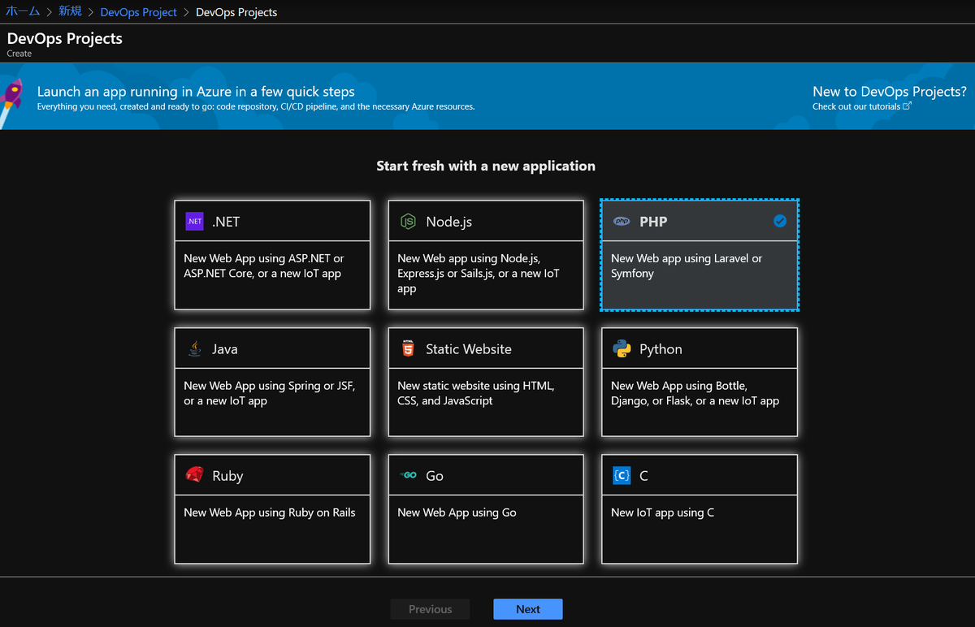
Task: Click 'New Web app using Laravel or Symfony'
Action: 687,266
